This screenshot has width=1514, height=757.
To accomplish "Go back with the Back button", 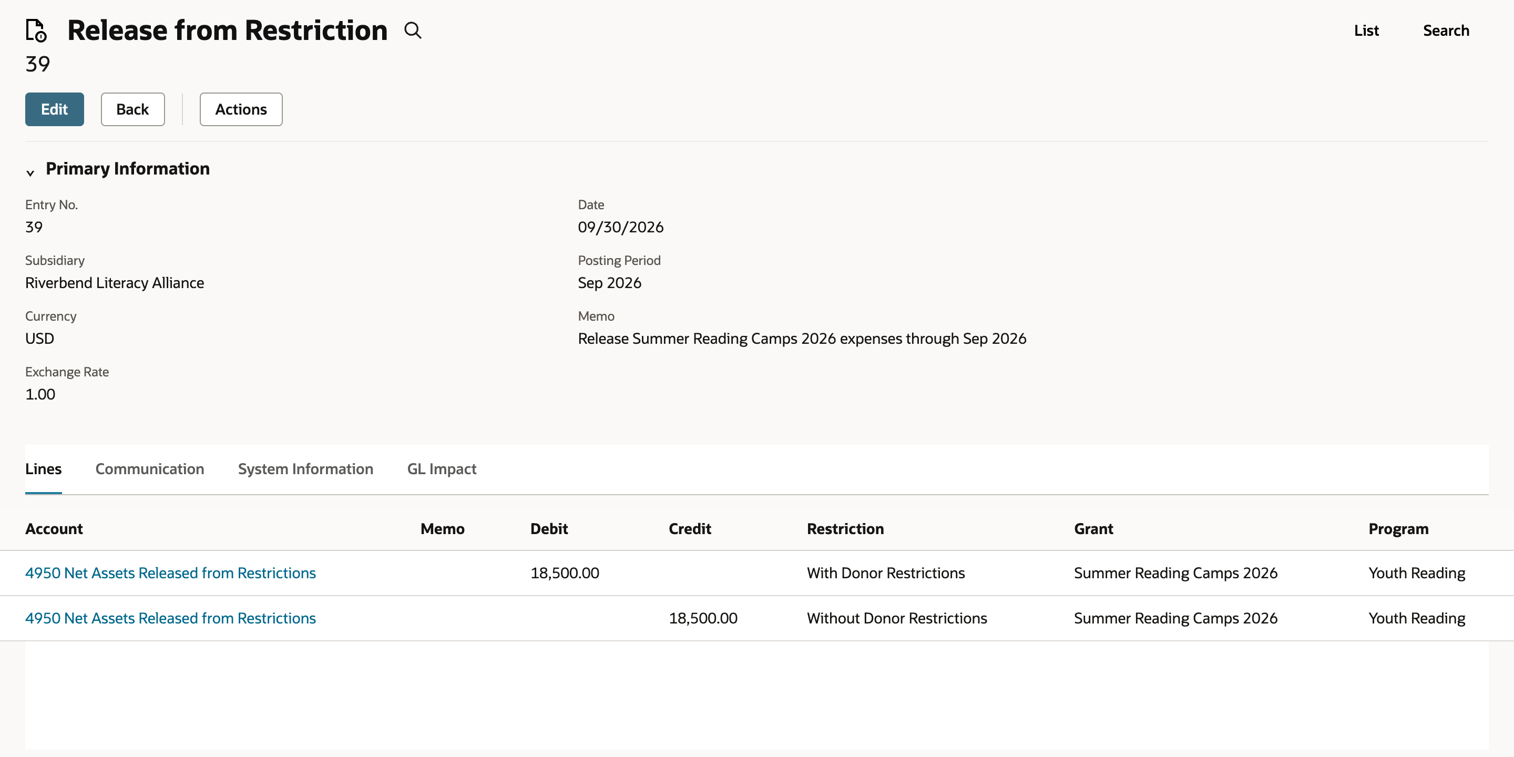I will pyautogui.click(x=133, y=109).
